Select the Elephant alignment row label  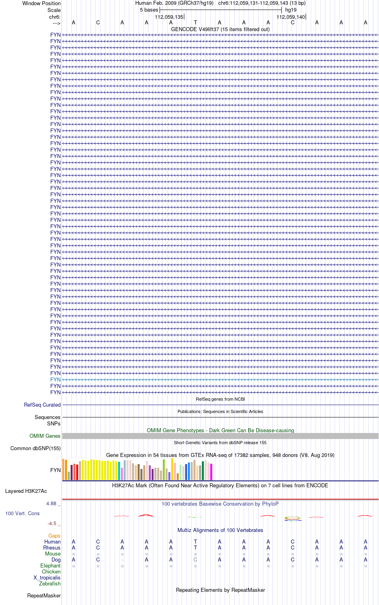pyautogui.click(x=51, y=565)
